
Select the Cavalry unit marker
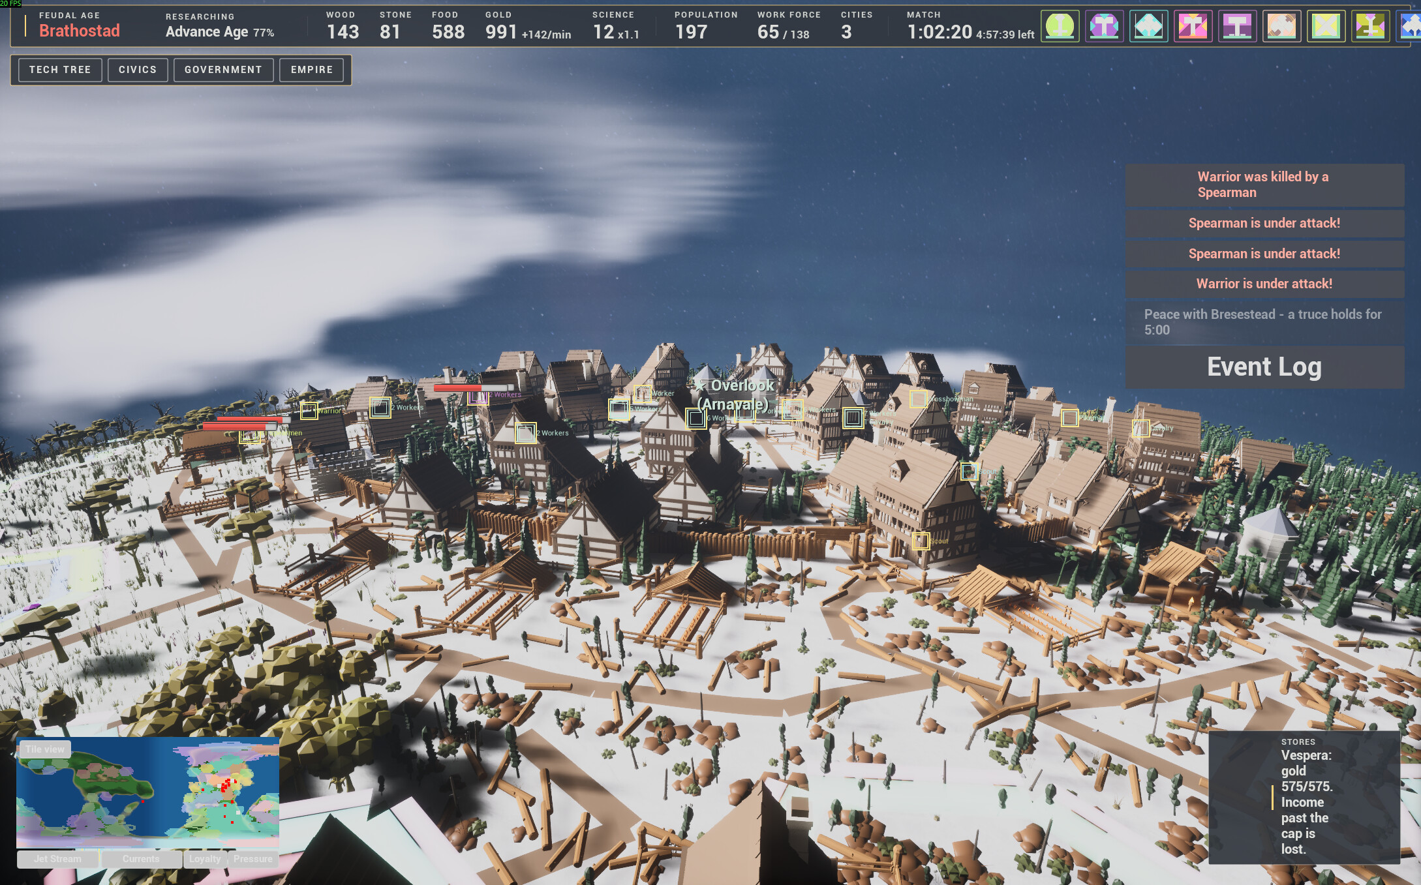click(1141, 428)
